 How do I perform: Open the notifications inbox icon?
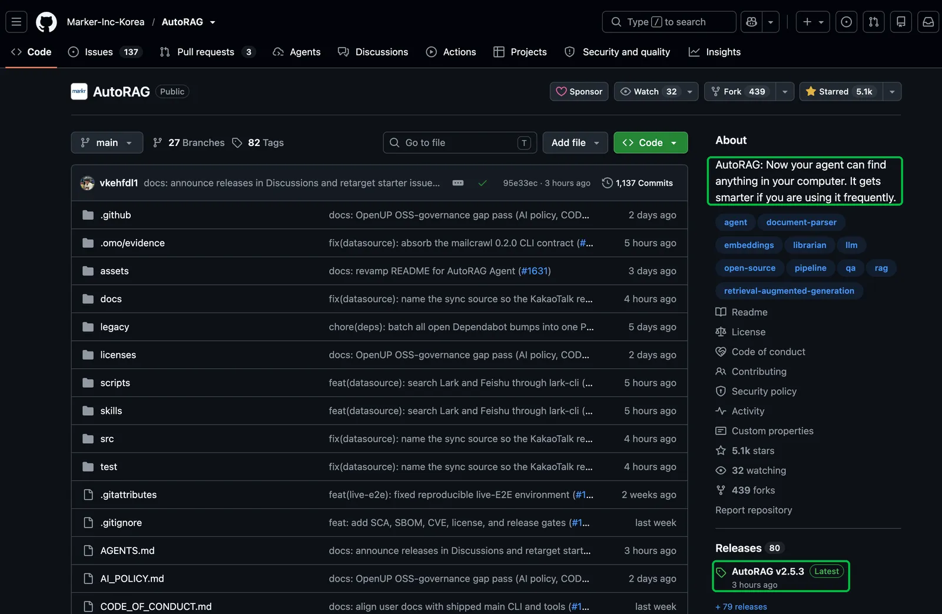tap(928, 22)
